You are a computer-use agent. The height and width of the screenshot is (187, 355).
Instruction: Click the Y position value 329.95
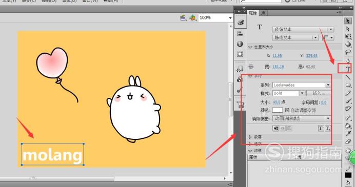point(311,56)
